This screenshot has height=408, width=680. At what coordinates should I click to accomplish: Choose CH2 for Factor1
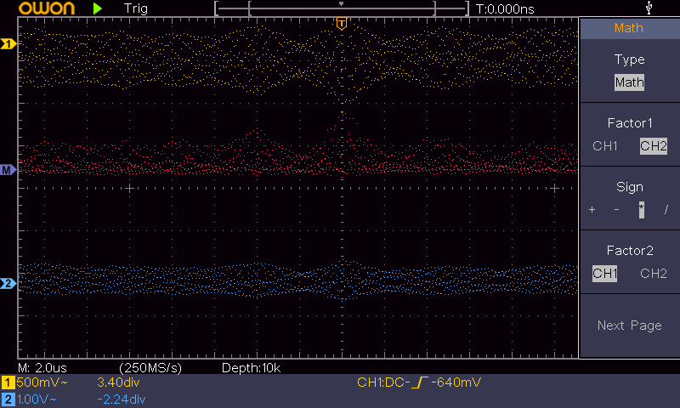pyautogui.click(x=653, y=146)
